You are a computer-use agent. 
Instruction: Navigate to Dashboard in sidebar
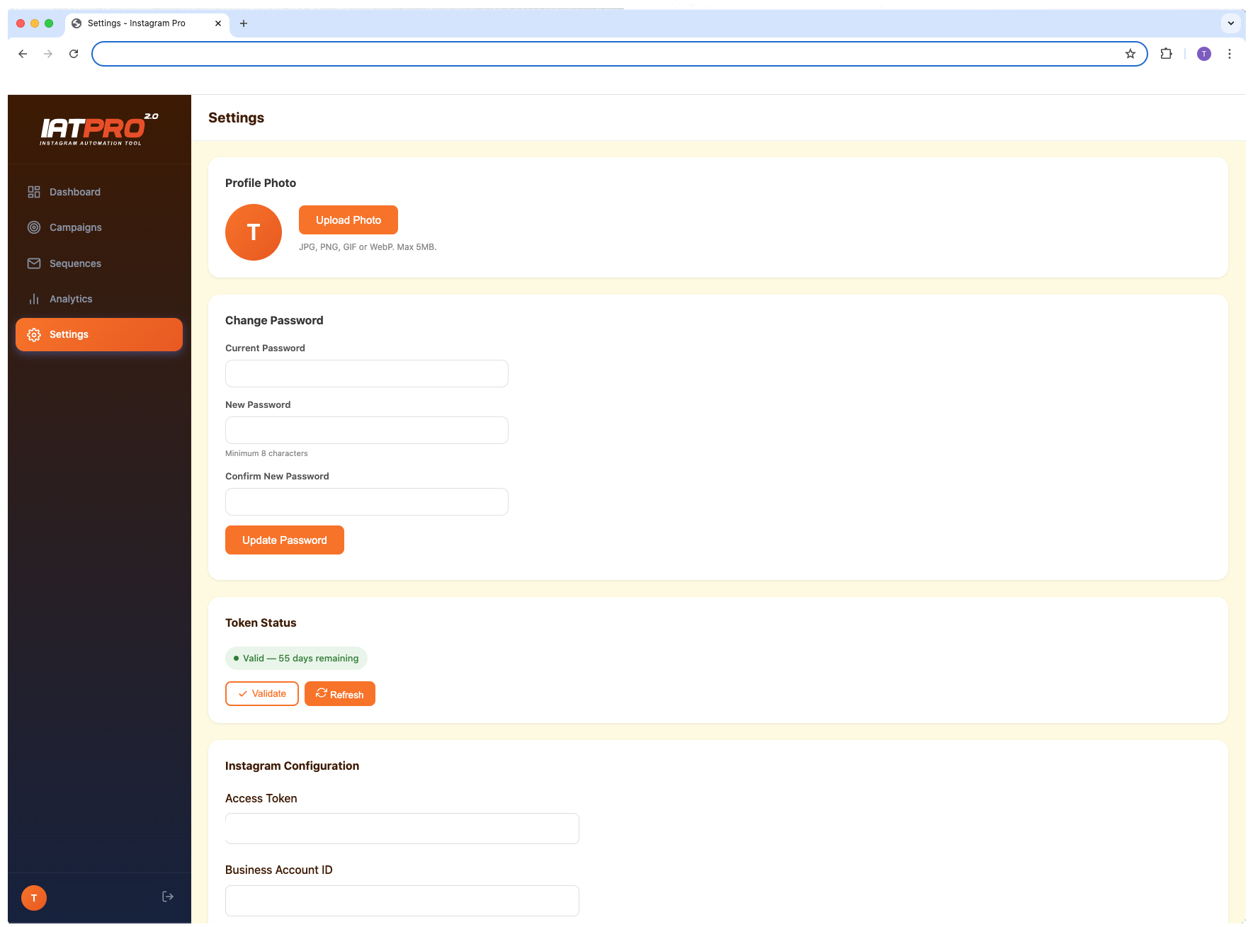(99, 192)
